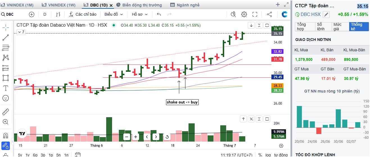Reset the chart view
Viewport: 370px width, 157px height.
point(167,137)
